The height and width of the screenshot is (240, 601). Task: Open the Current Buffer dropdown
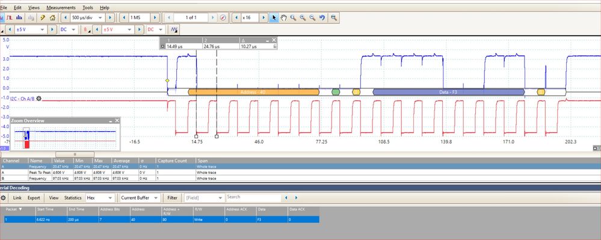tap(140, 198)
